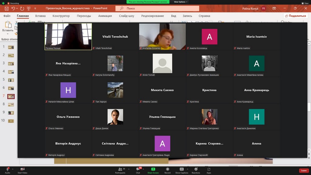
Task: Expand the View Options dropdown
Action: (180, 2)
